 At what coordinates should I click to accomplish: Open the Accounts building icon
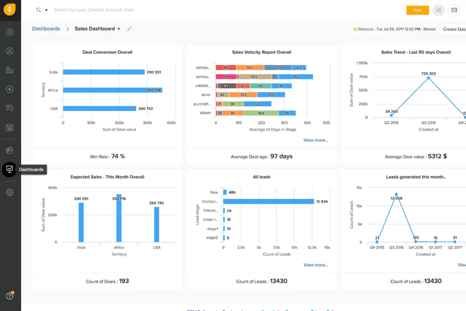[10, 70]
